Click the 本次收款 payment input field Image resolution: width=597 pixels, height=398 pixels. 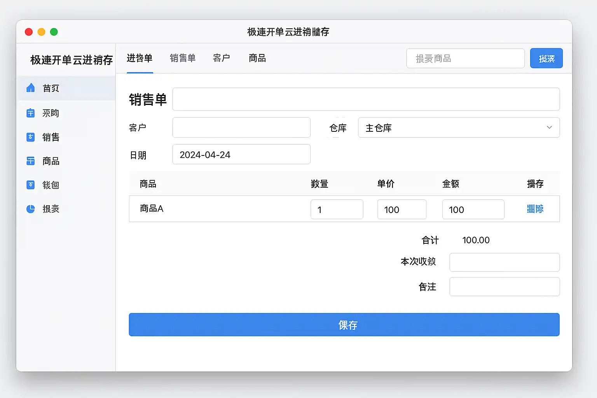[x=504, y=262]
